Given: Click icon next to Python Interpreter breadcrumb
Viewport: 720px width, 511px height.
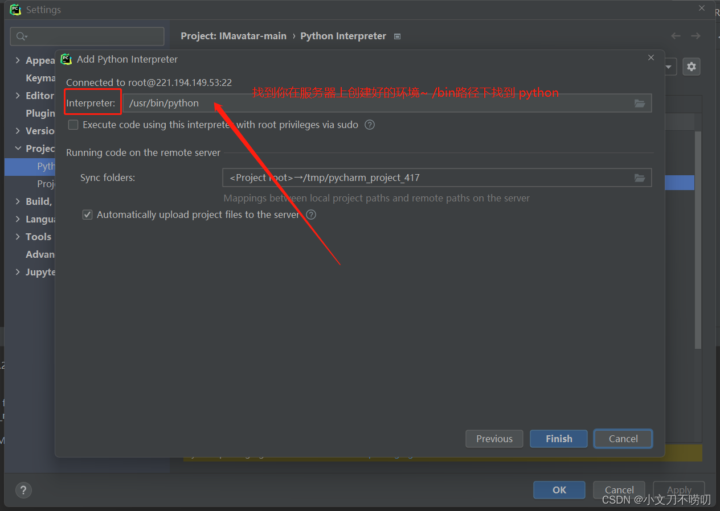Looking at the screenshot, I should coord(398,36).
